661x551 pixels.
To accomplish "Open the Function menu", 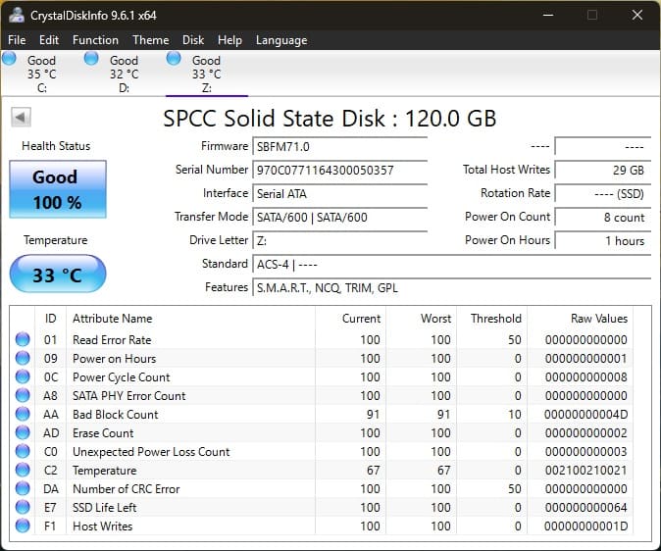I will pos(95,40).
